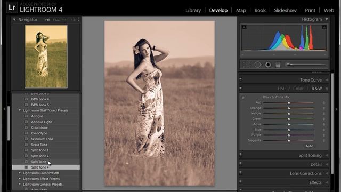Image resolution: width=341 pixels, height=192 pixels.
Task: Toggle the HSL / Color / B&W panel switch
Action: (240, 89)
